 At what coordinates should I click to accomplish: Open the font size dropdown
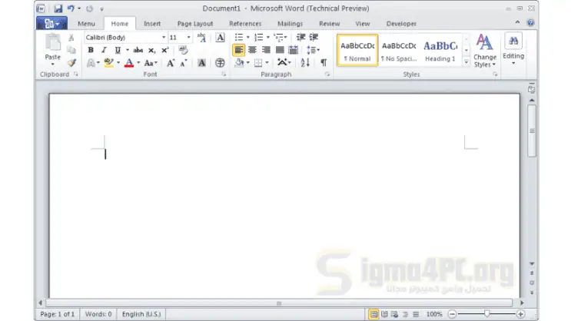pyautogui.click(x=188, y=38)
